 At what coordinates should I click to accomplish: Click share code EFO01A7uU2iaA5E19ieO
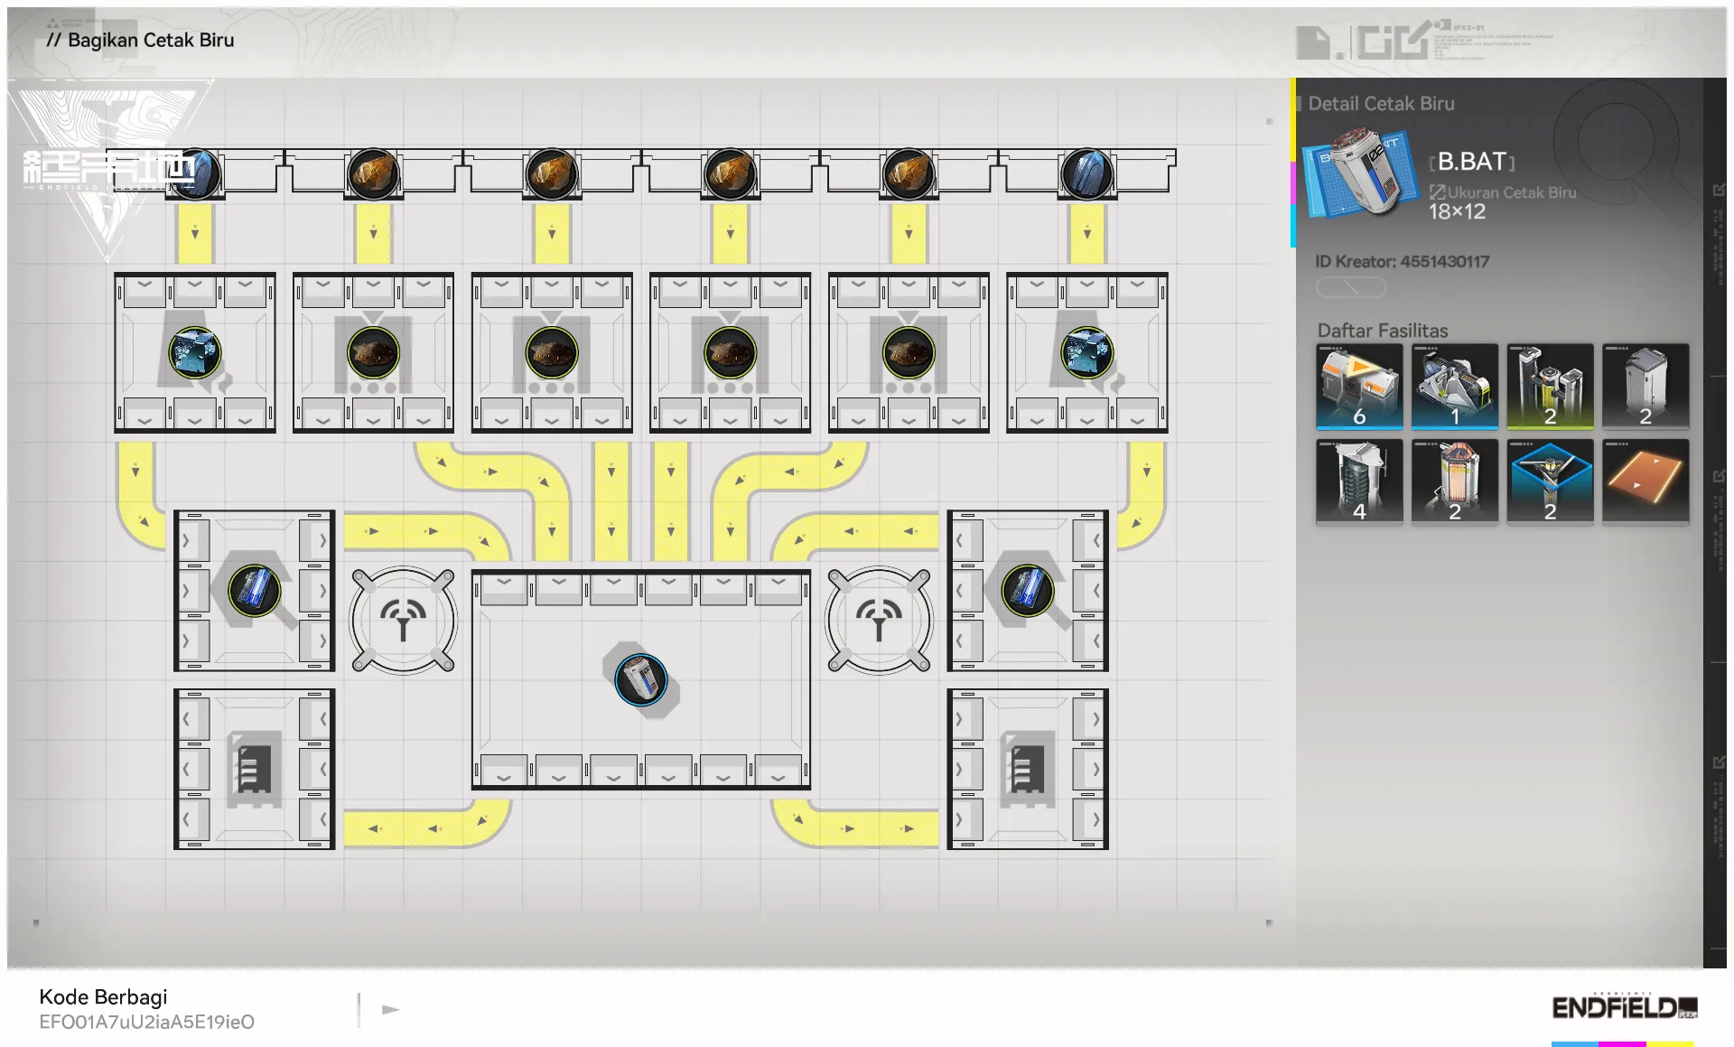point(146,1022)
